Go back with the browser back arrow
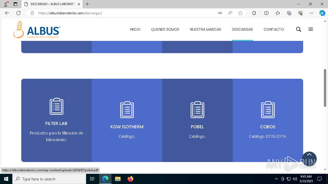 click(x=7, y=13)
